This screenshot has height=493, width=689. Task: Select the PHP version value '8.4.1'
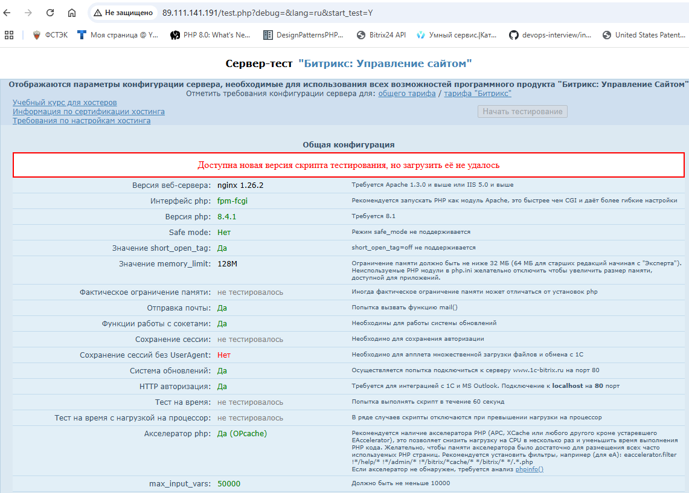226,217
